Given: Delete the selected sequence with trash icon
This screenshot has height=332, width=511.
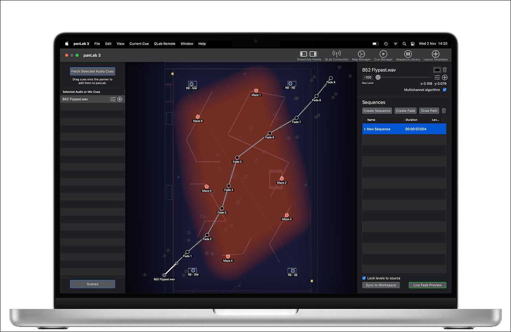Looking at the screenshot, I should [x=444, y=111].
